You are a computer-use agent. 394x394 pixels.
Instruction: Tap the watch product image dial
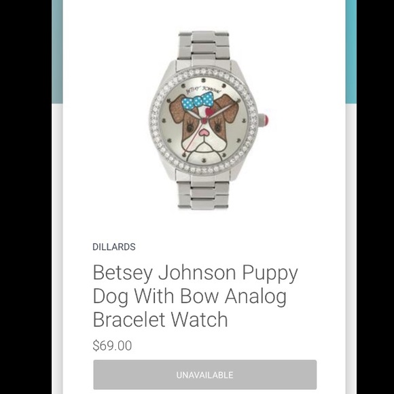[x=204, y=122]
